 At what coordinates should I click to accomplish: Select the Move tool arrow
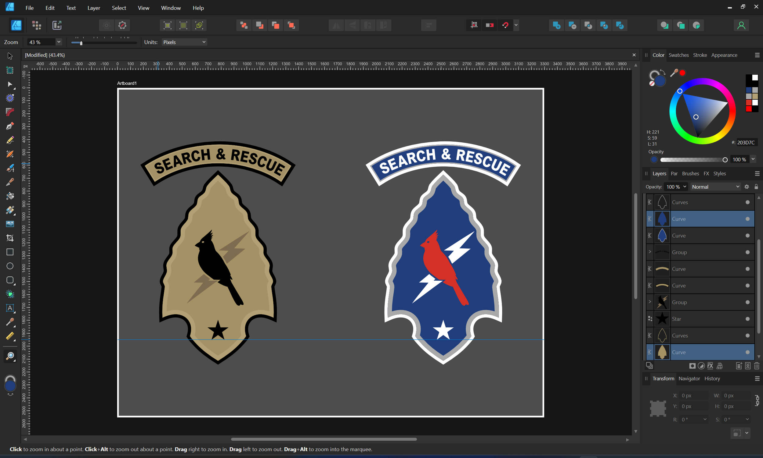tap(10, 56)
